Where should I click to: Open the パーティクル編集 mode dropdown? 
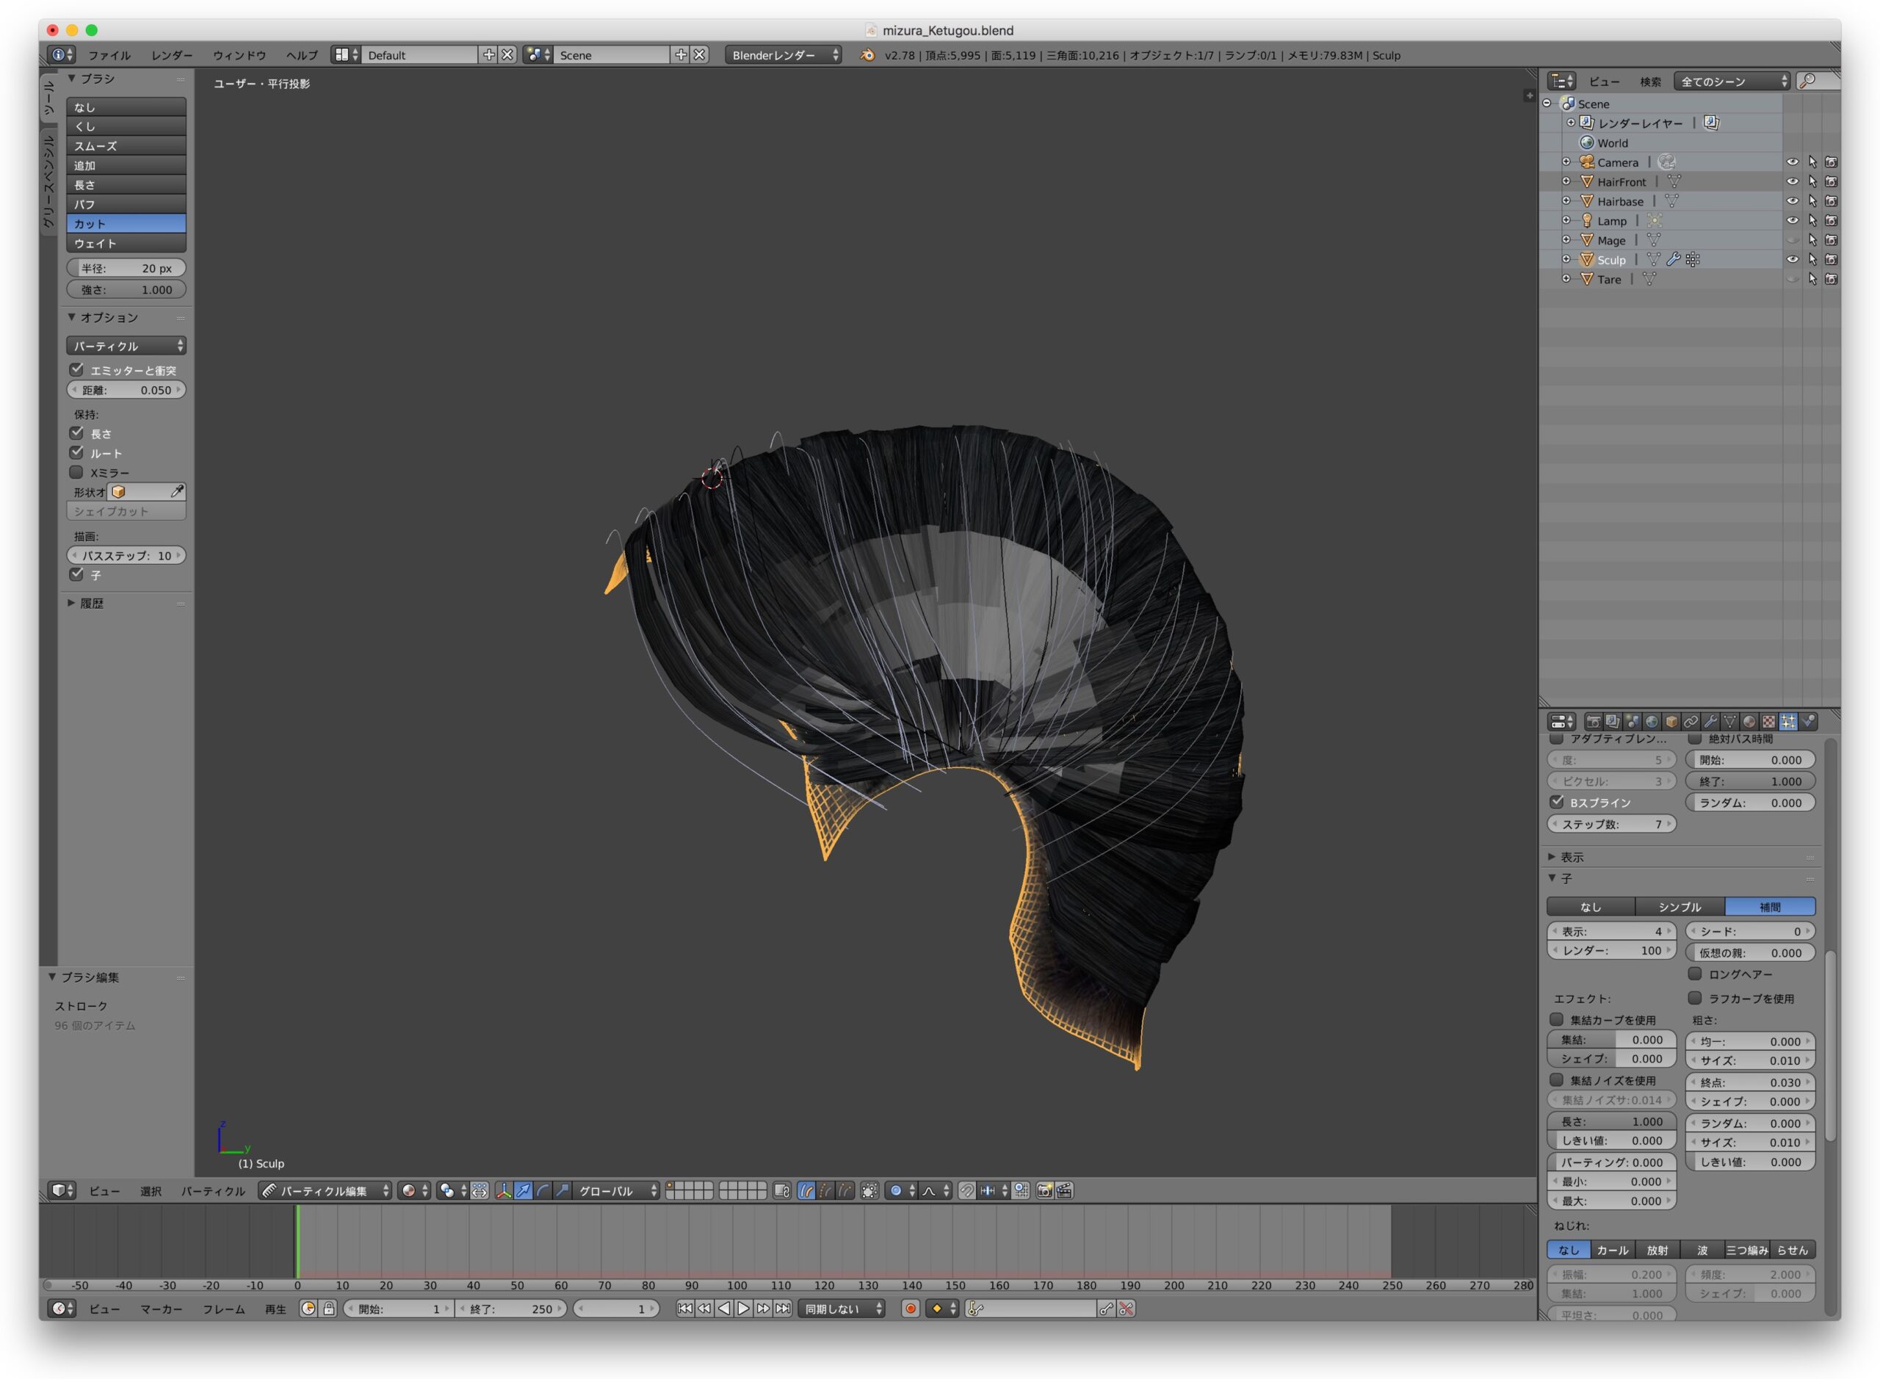click(x=325, y=1191)
